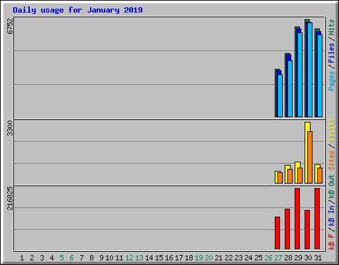Click day 30 on the x-axis
The image size is (339, 265).
coord(308,258)
